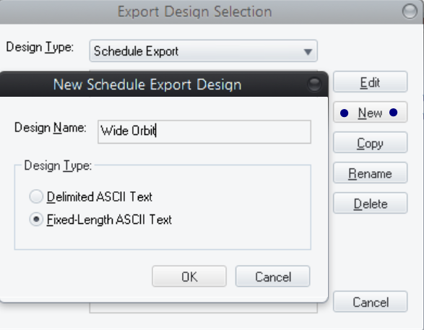
Task: Click the Delimited ASCII Text label
Action: pyautogui.click(x=100, y=196)
